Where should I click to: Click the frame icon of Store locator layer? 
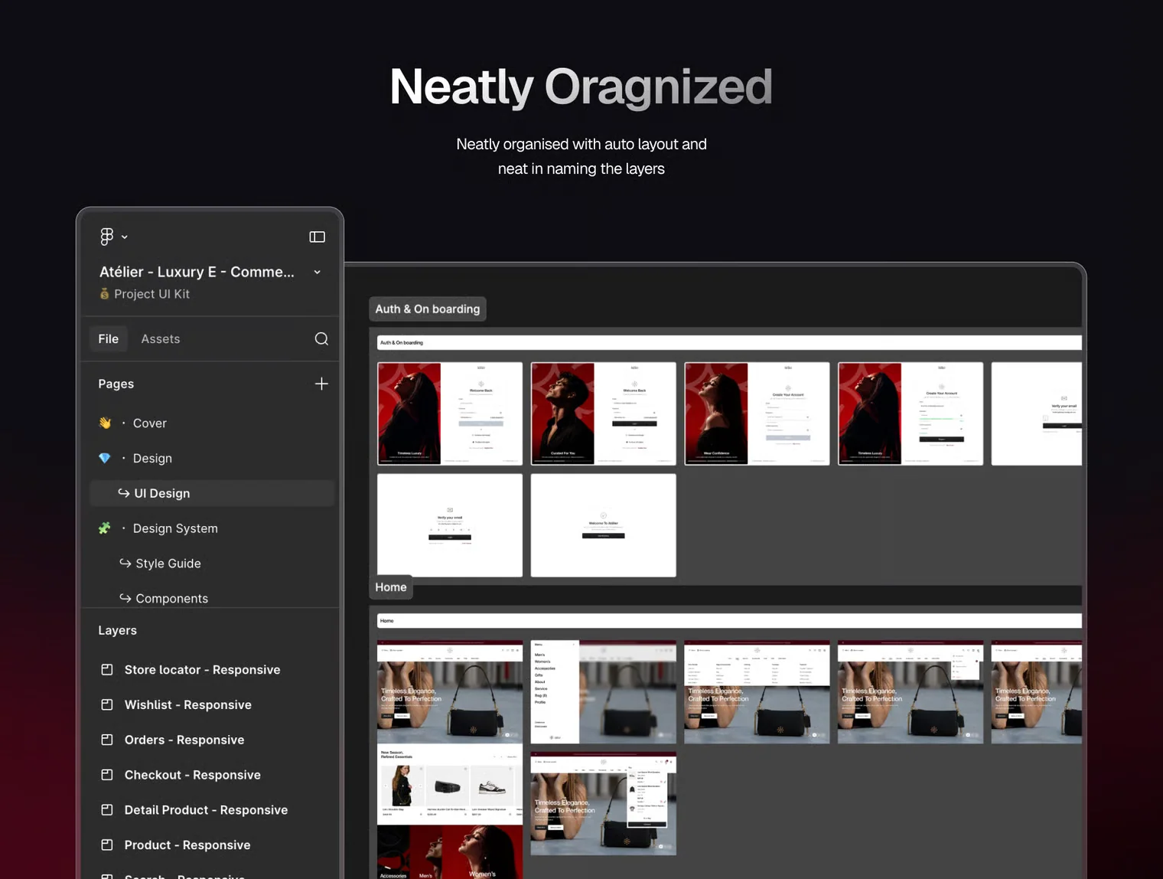pos(107,669)
